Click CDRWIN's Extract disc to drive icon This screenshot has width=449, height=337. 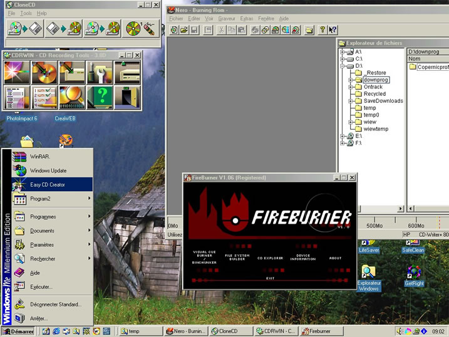click(72, 72)
